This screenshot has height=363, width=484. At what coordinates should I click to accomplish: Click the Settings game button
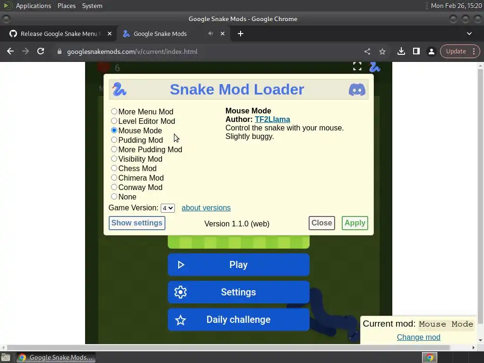tap(239, 292)
